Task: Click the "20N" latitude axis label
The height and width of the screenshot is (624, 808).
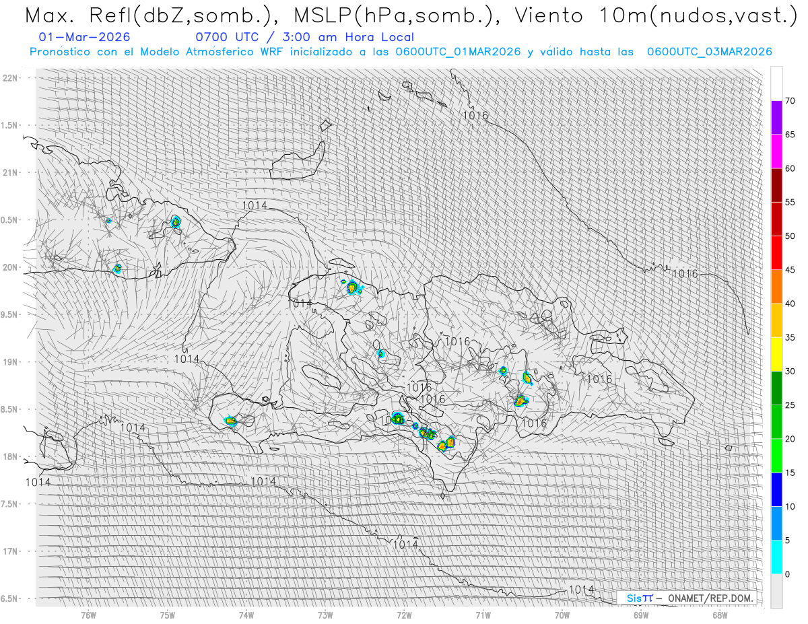Action: point(11,267)
